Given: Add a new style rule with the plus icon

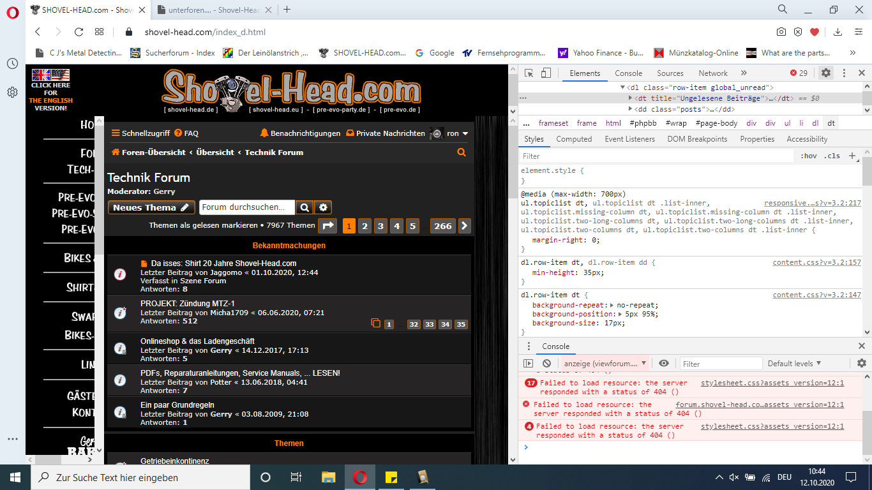Looking at the screenshot, I should tap(852, 156).
